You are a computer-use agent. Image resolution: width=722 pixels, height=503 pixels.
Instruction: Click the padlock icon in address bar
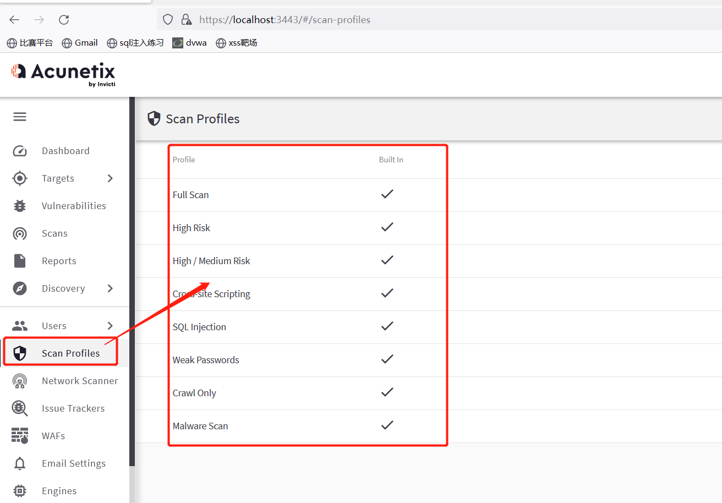tap(187, 20)
